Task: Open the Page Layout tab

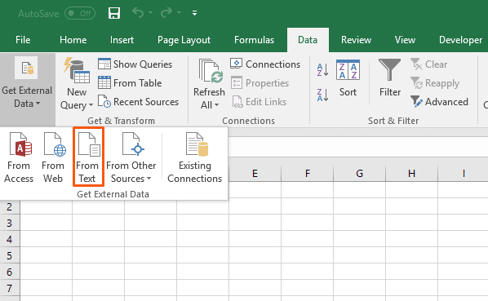Action: 184,40
